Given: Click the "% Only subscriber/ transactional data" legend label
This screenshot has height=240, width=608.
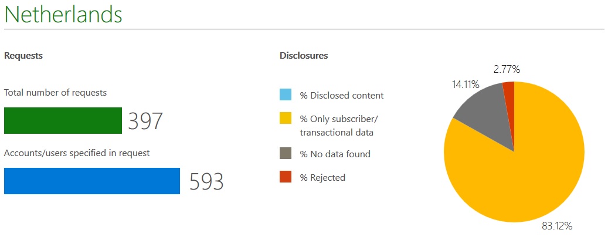Looking at the screenshot, I should (x=339, y=126).
